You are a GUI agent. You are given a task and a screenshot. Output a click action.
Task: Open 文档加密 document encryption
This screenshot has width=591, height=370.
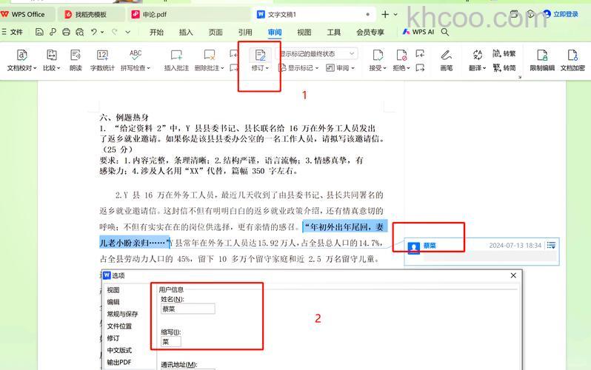[x=572, y=60]
